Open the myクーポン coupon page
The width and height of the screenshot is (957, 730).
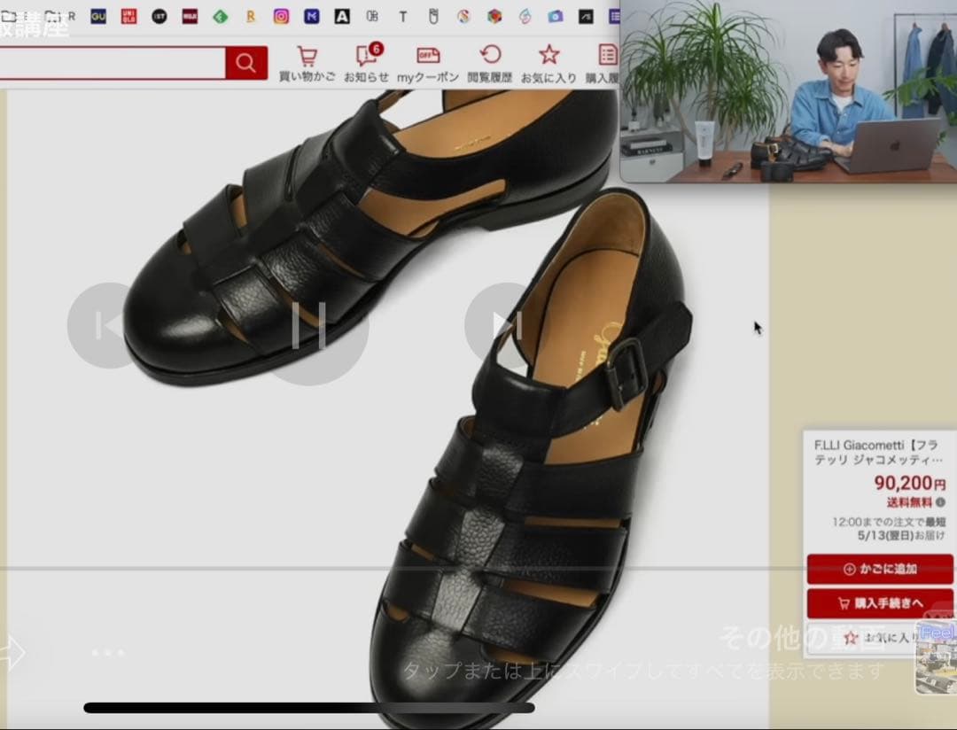[427, 64]
